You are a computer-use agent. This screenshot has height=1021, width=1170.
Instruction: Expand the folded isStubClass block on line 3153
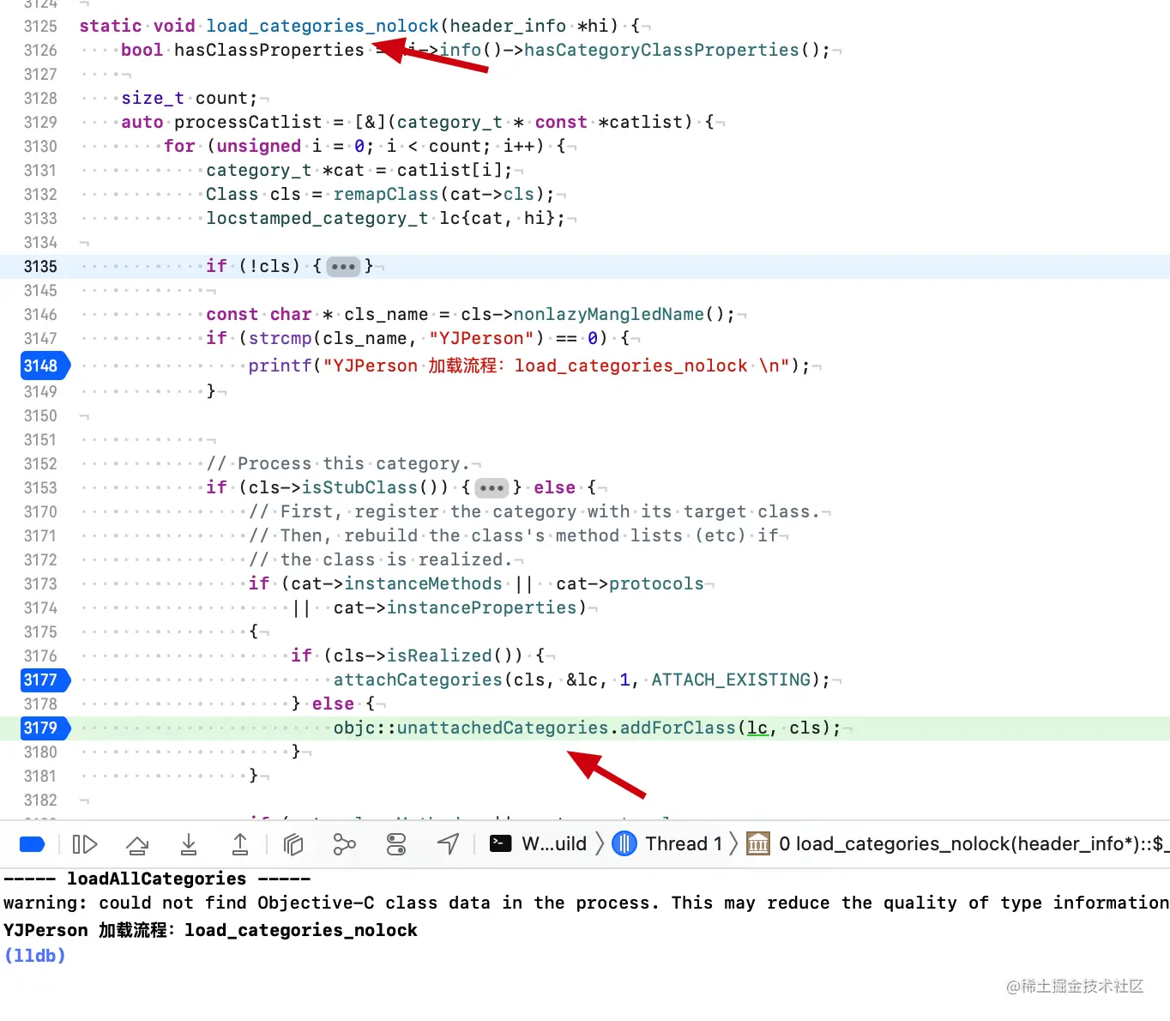(x=491, y=487)
